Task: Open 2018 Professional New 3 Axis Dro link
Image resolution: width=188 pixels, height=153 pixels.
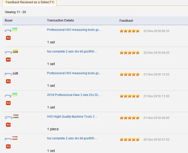Action: (73, 95)
